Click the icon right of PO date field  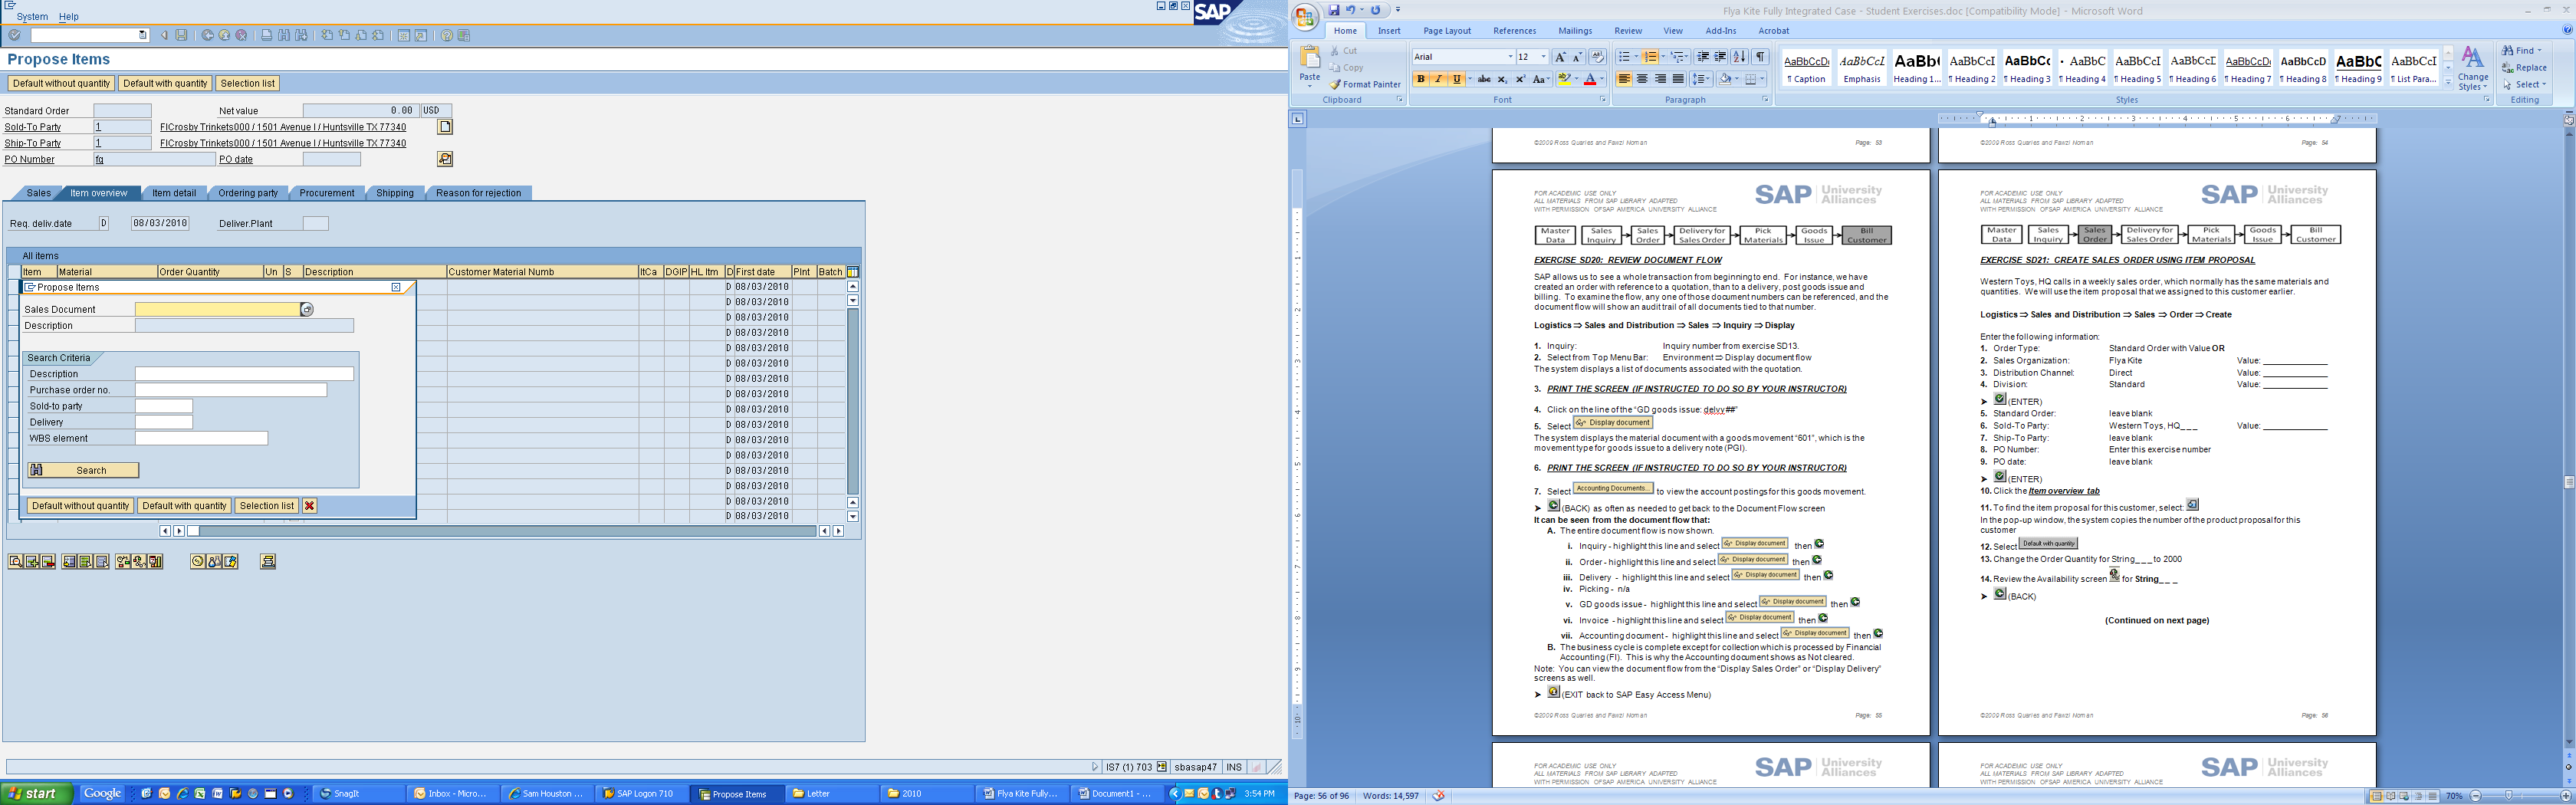tap(445, 159)
